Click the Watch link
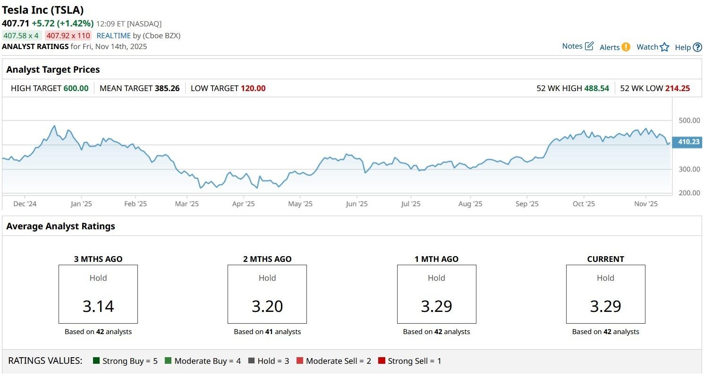The image size is (704, 377). (x=647, y=47)
